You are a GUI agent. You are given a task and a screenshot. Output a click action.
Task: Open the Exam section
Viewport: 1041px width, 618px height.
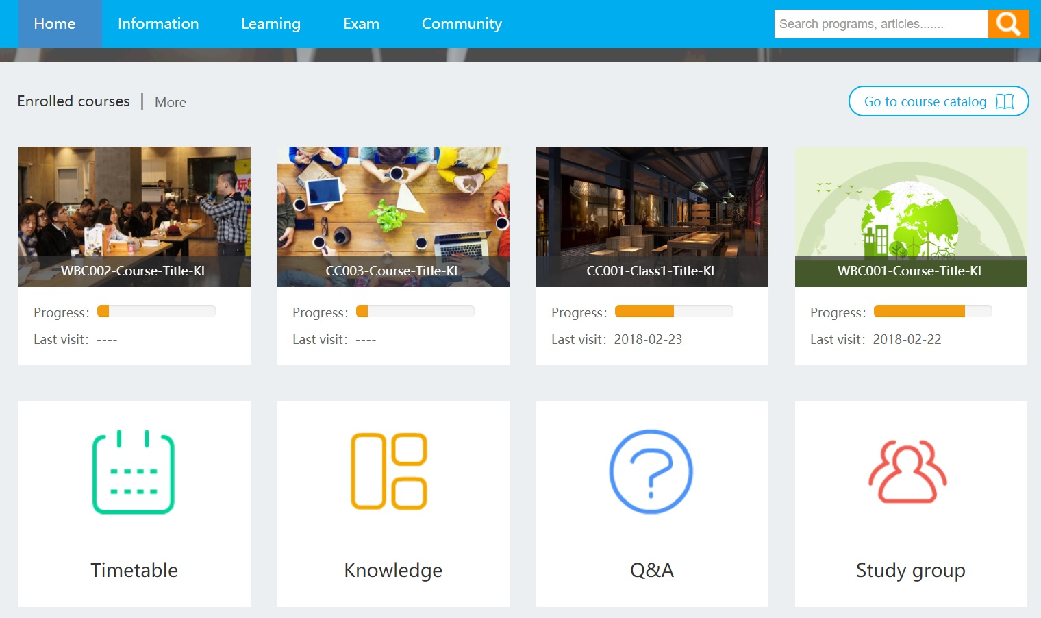361,23
